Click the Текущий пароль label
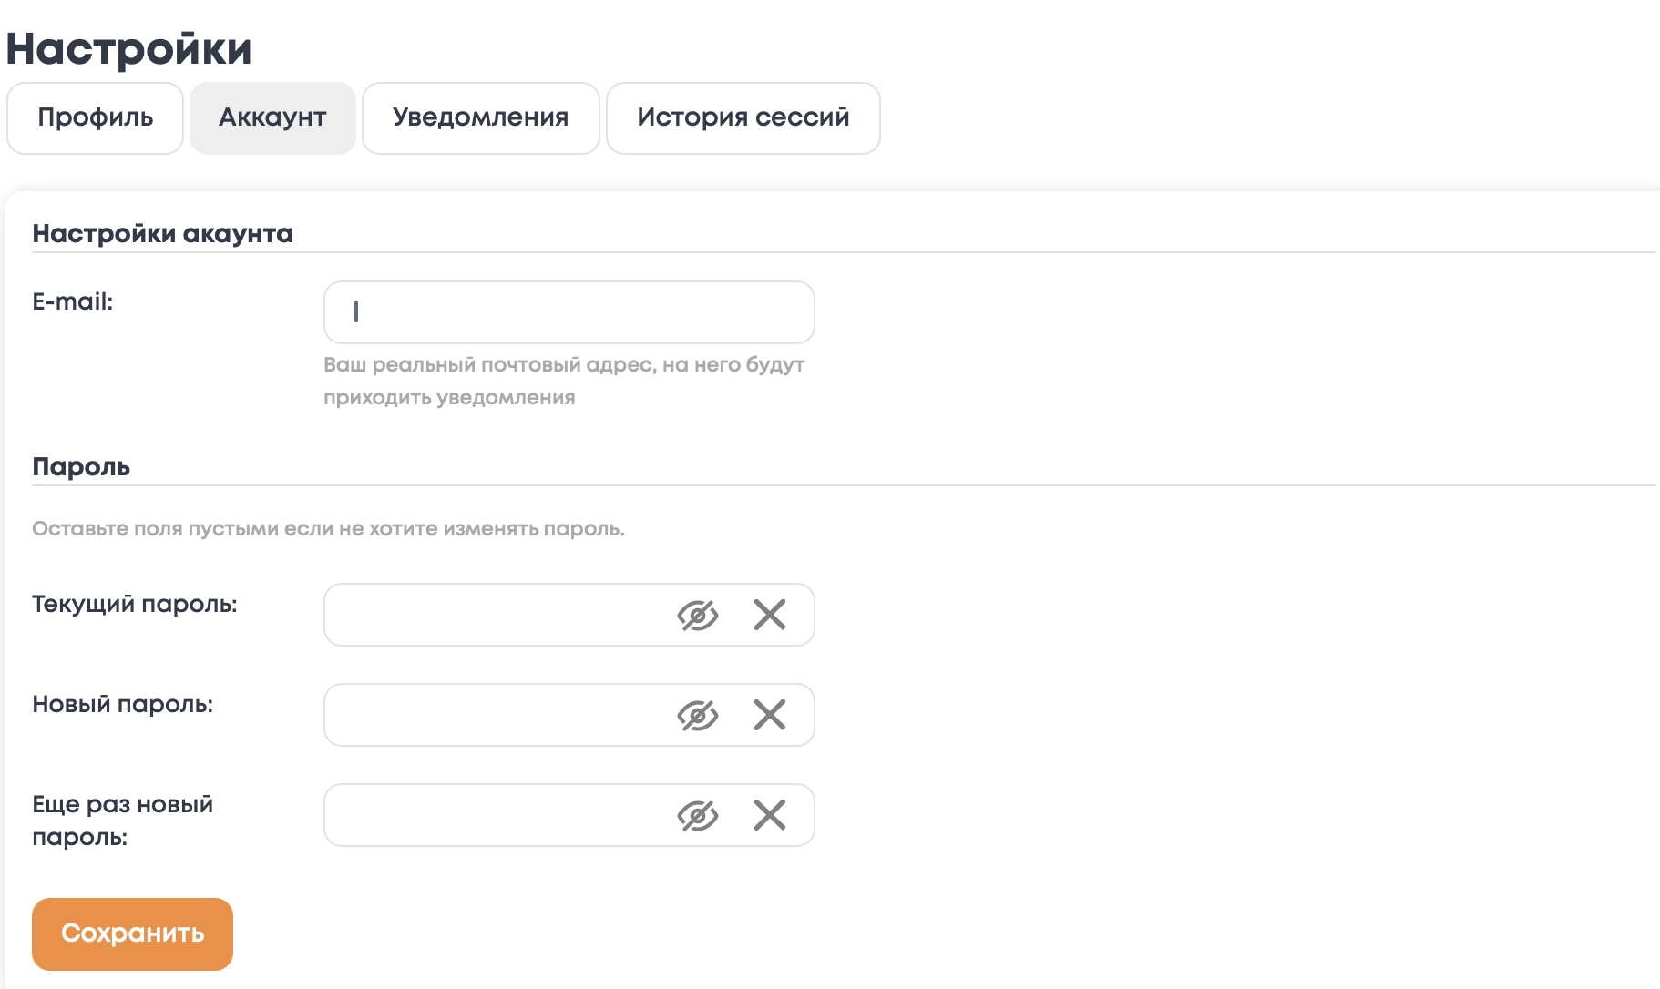Image resolution: width=1660 pixels, height=989 pixels. [135, 605]
